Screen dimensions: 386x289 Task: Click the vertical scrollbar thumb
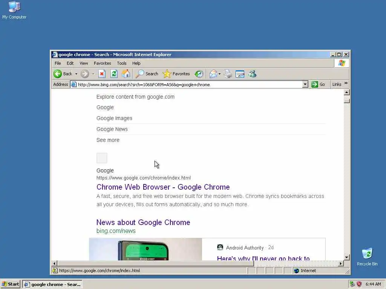tap(347, 101)
